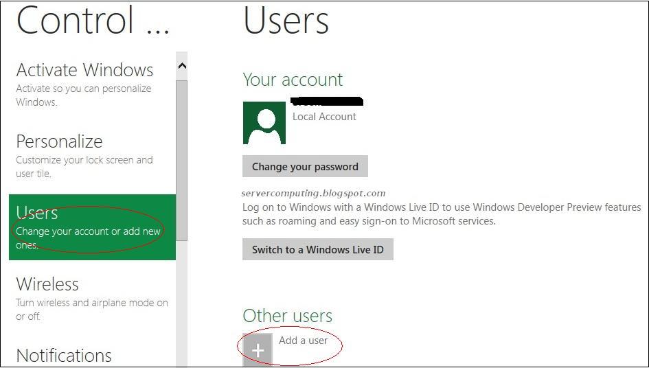Click the Windows Live ID description text
The height and width of the screenshot is (368, 649).
tap(441, 214)
